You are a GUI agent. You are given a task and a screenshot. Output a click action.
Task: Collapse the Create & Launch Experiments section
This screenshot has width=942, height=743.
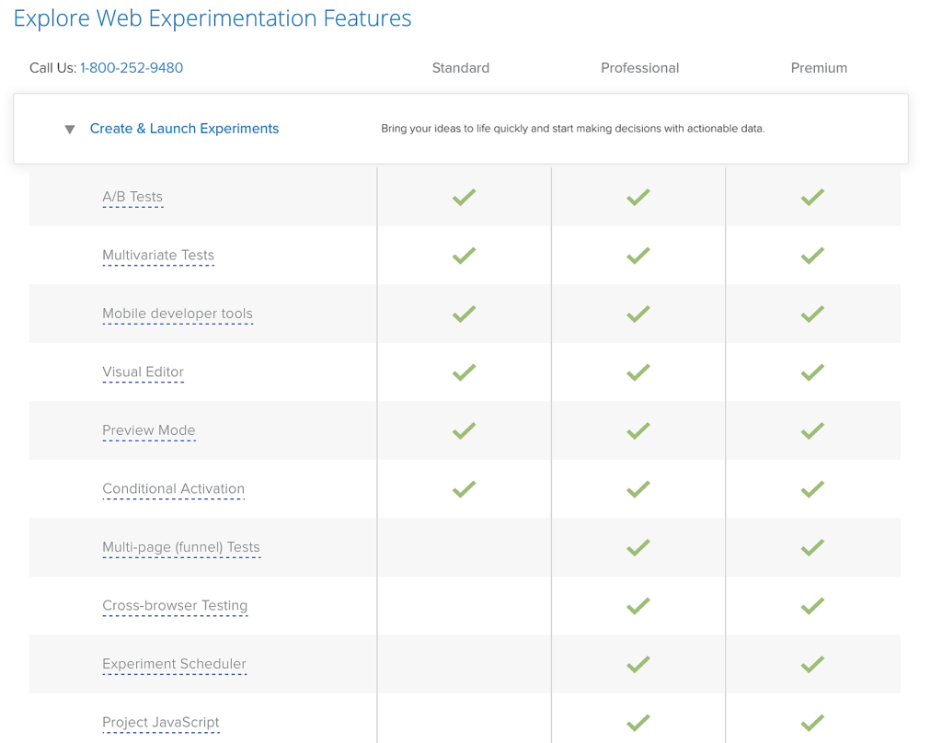pos(69,129)
